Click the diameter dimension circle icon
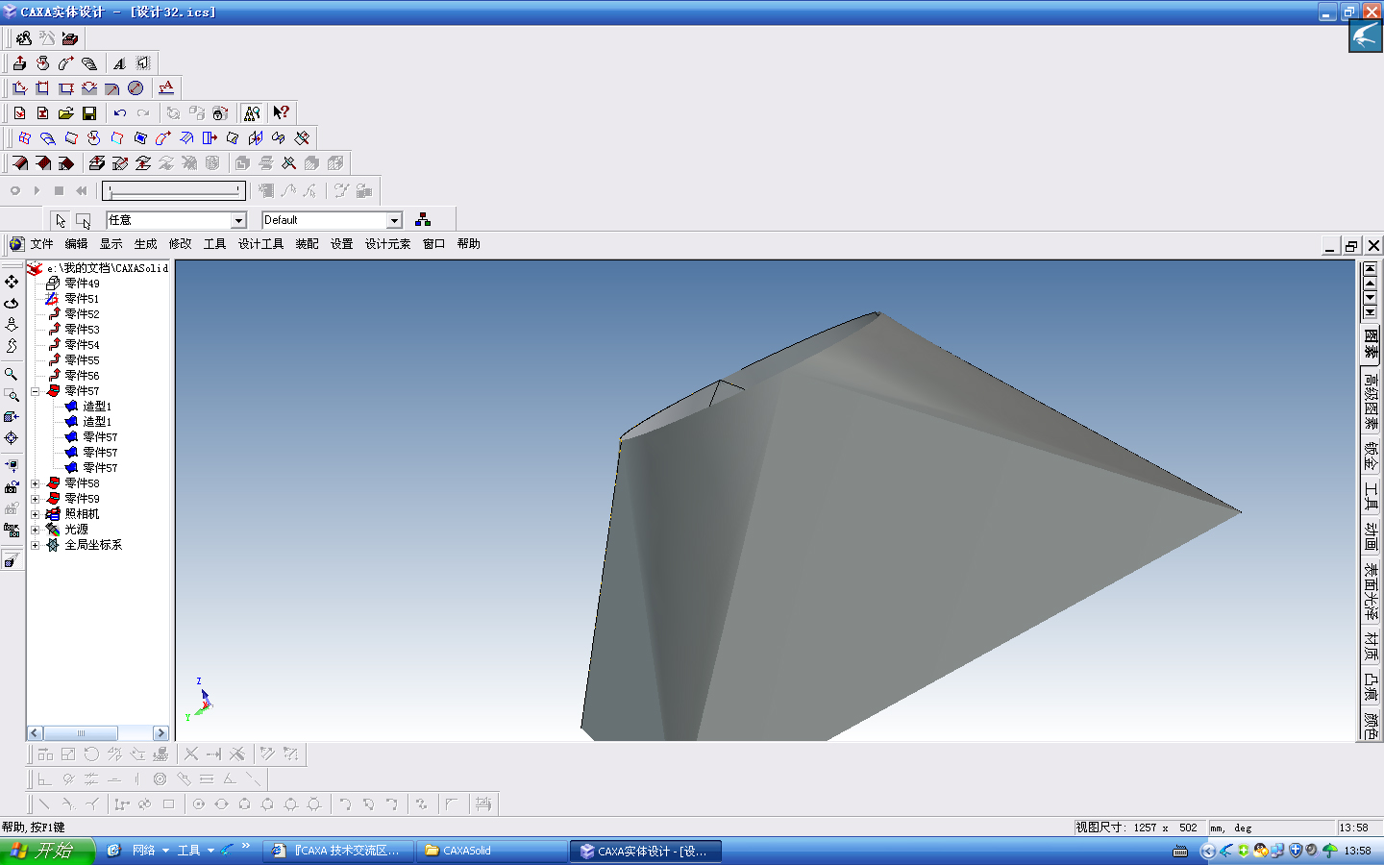This screenshot has width=1384, height=865. 136,88
